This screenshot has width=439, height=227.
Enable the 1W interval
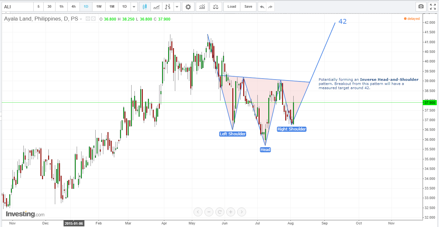pyautogui.click(x=99, y=6)
